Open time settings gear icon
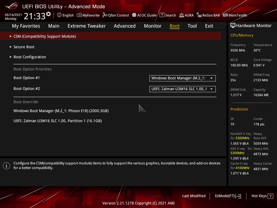The width and height of the screenshot is (277, 208). pyautogui.click(x=48, y=14)
